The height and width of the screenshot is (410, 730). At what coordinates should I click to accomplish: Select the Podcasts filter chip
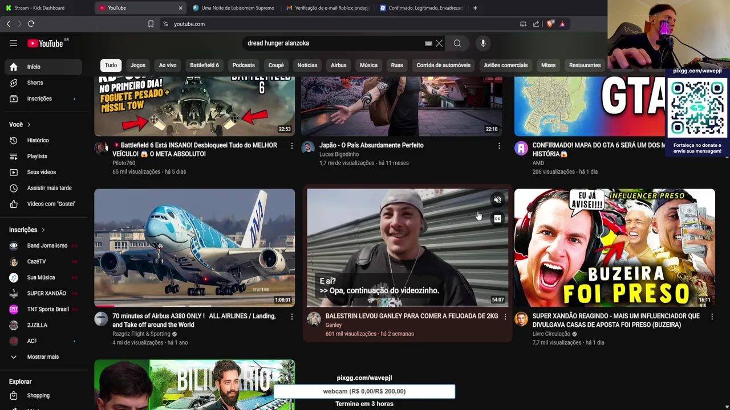[x=244, y=65]
